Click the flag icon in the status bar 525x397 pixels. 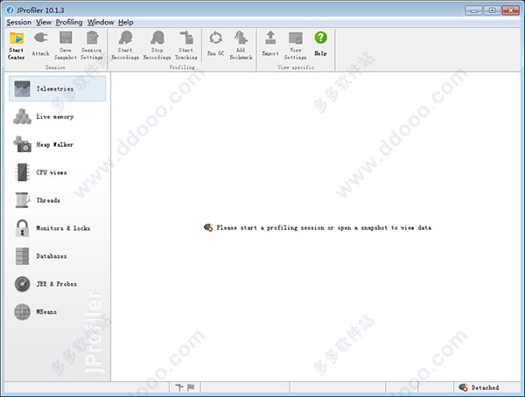point(191,387)
